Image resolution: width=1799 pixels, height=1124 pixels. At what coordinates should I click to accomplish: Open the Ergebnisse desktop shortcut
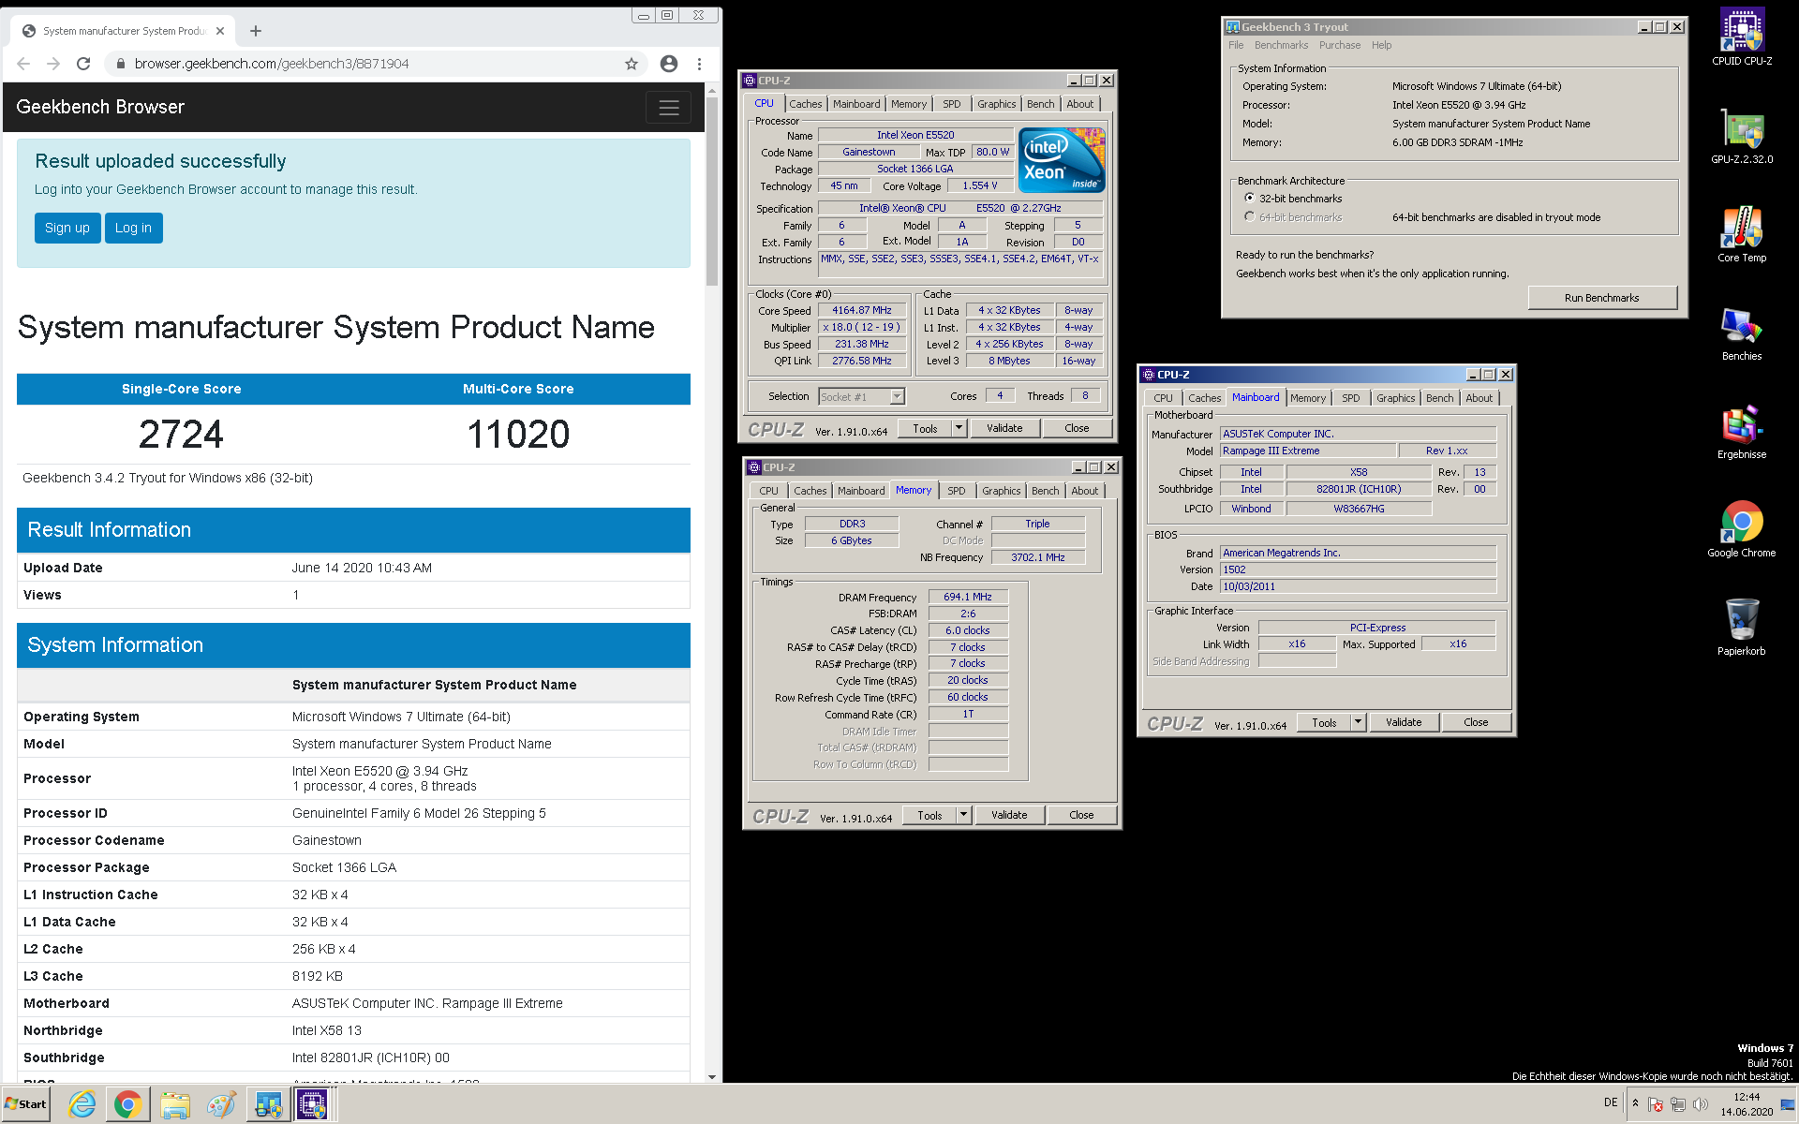1741,431
